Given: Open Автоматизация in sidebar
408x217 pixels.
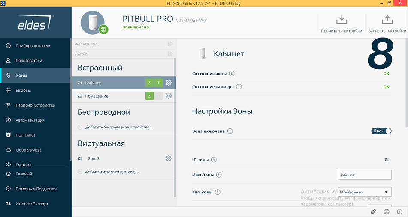Looking at the screenshot, I should coord(35,120).
